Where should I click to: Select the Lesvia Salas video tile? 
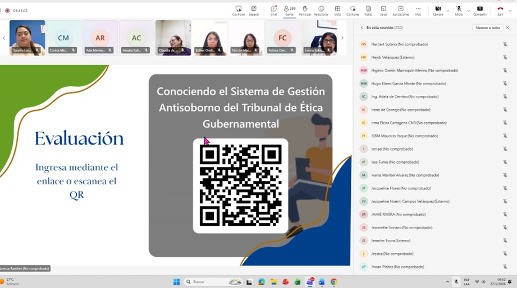319,38
